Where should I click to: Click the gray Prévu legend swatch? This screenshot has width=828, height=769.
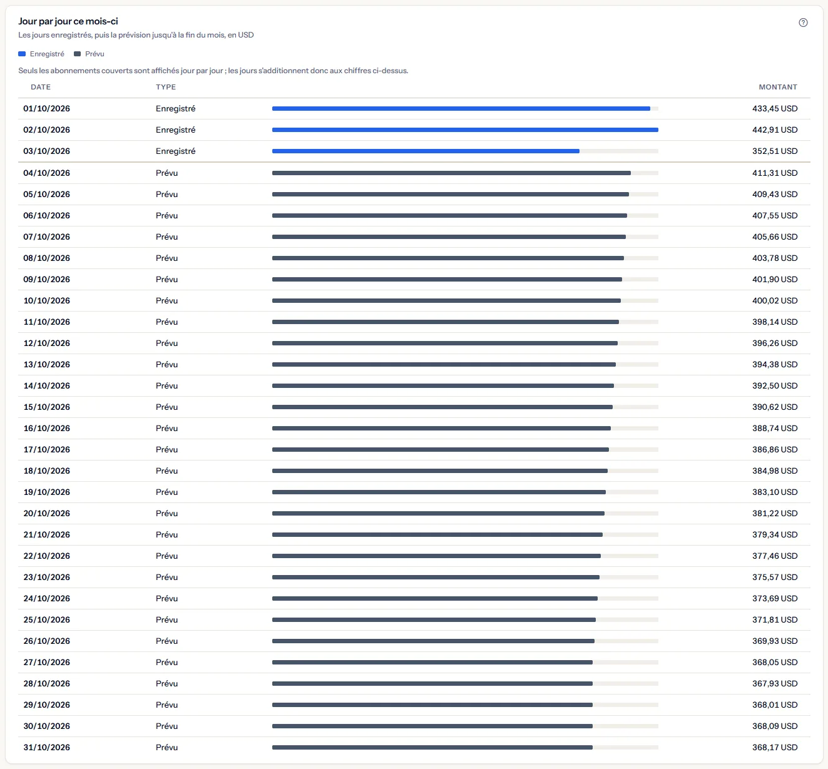[x=78, y=54]
